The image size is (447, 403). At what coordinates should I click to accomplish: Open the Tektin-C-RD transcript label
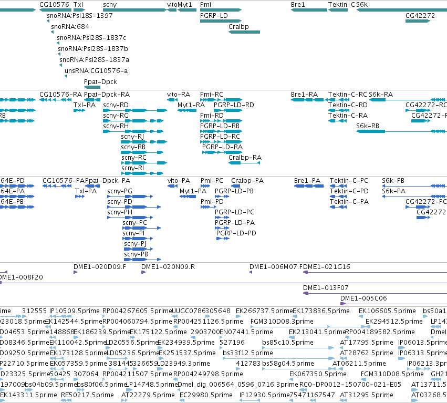point(348,105)
